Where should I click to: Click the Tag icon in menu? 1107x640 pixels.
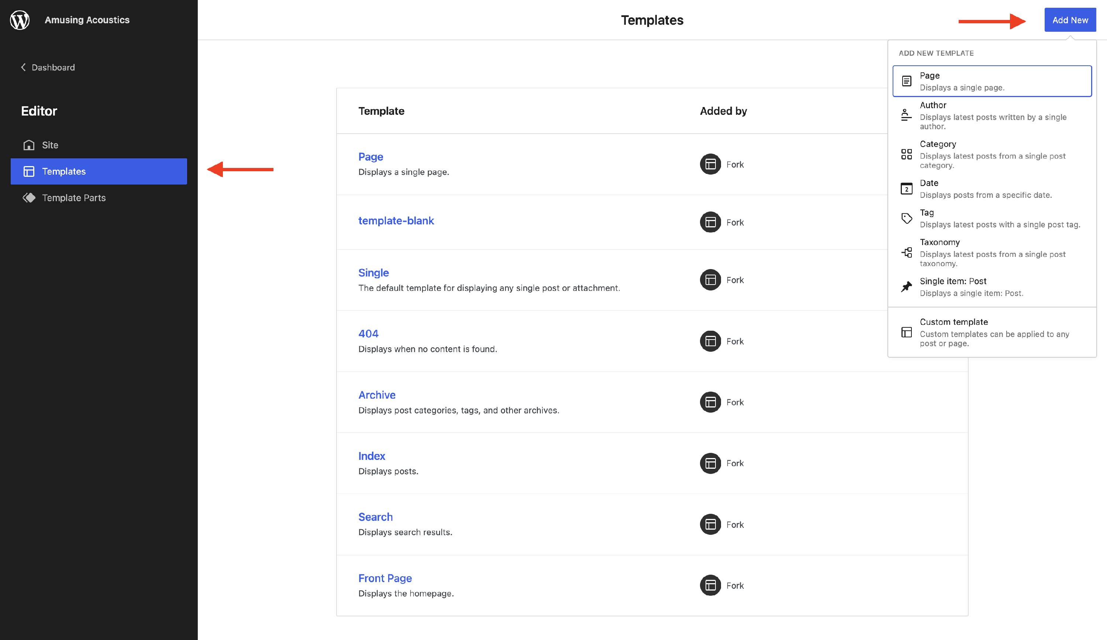click(906, 218)
